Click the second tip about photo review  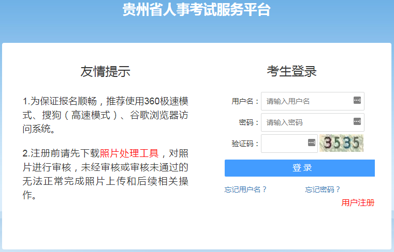click(105, 174)
